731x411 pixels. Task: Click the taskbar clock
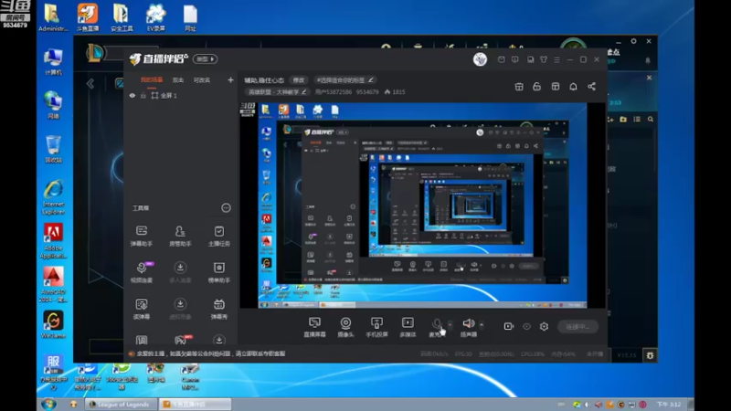[x=669, y=404]
